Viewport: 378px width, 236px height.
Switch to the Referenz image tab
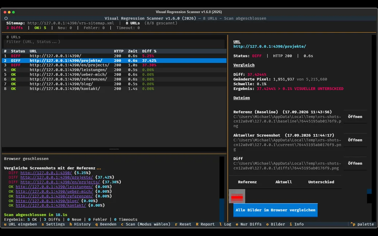coord(248,182)
